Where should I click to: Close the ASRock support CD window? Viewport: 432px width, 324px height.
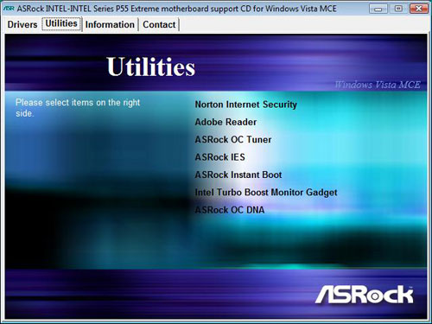point(418,9)
